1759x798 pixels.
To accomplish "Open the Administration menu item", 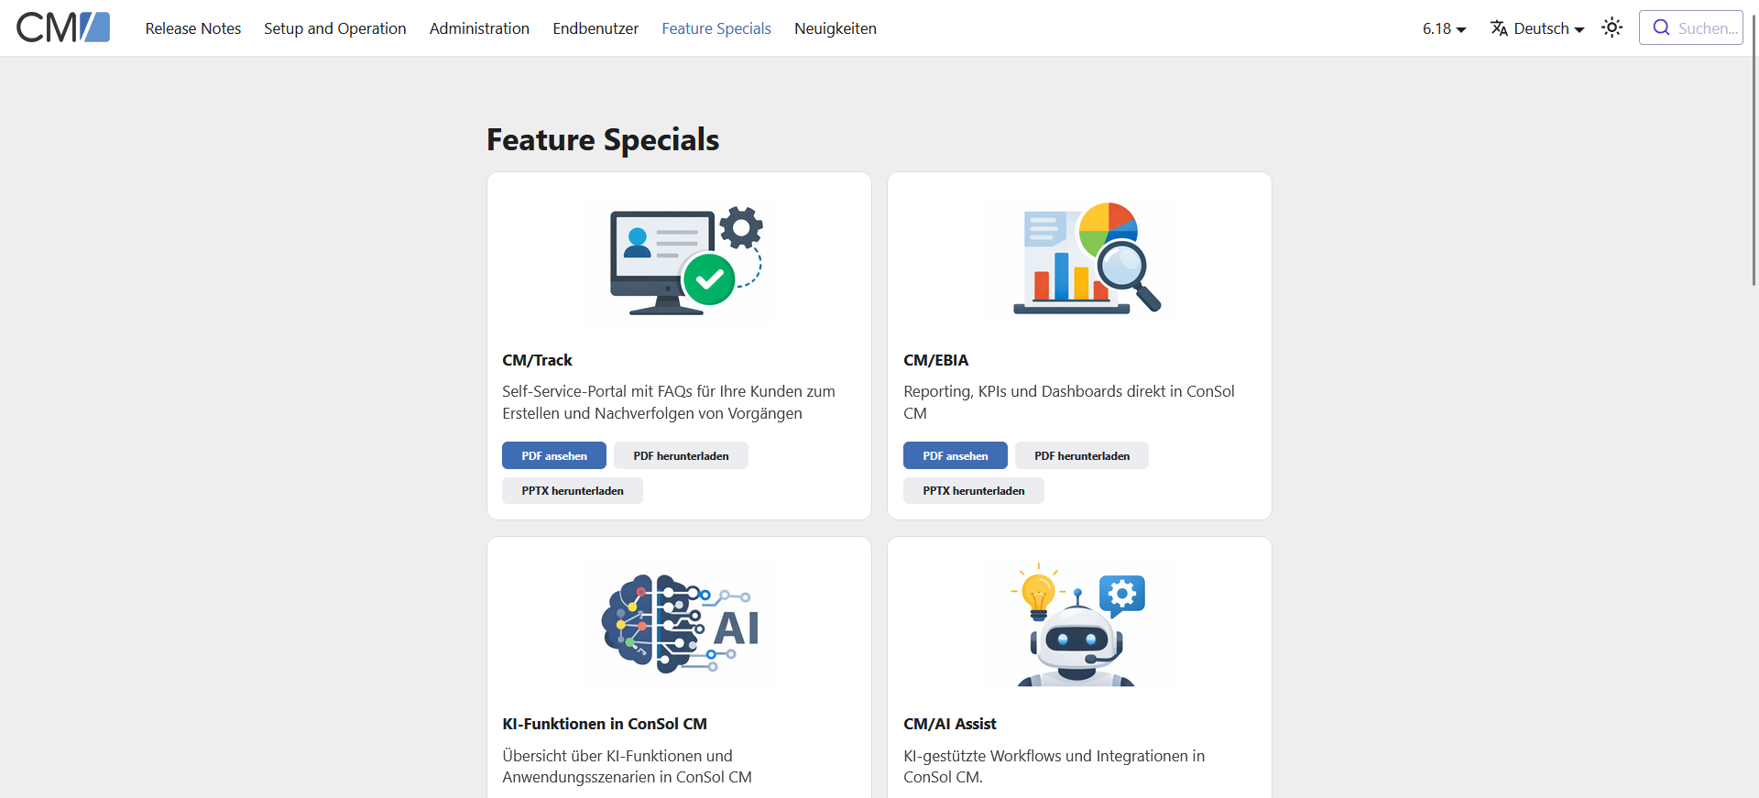I will tap(479, 28).
